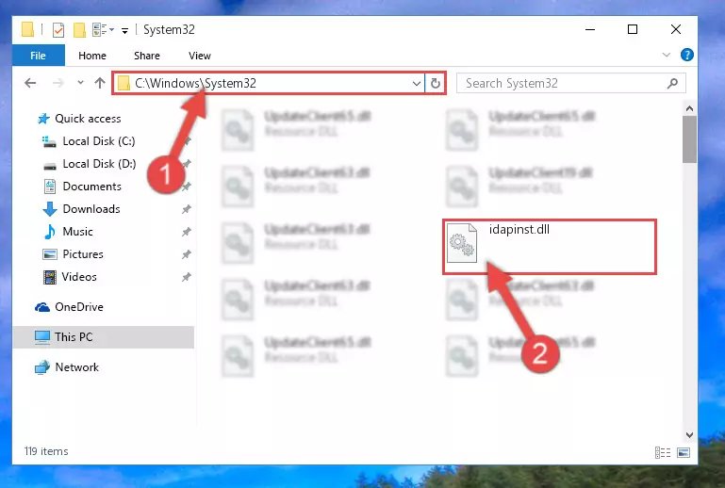725x488 pixels.
Task: Open Music folder in sidebar
Action: tap(77, 232)
